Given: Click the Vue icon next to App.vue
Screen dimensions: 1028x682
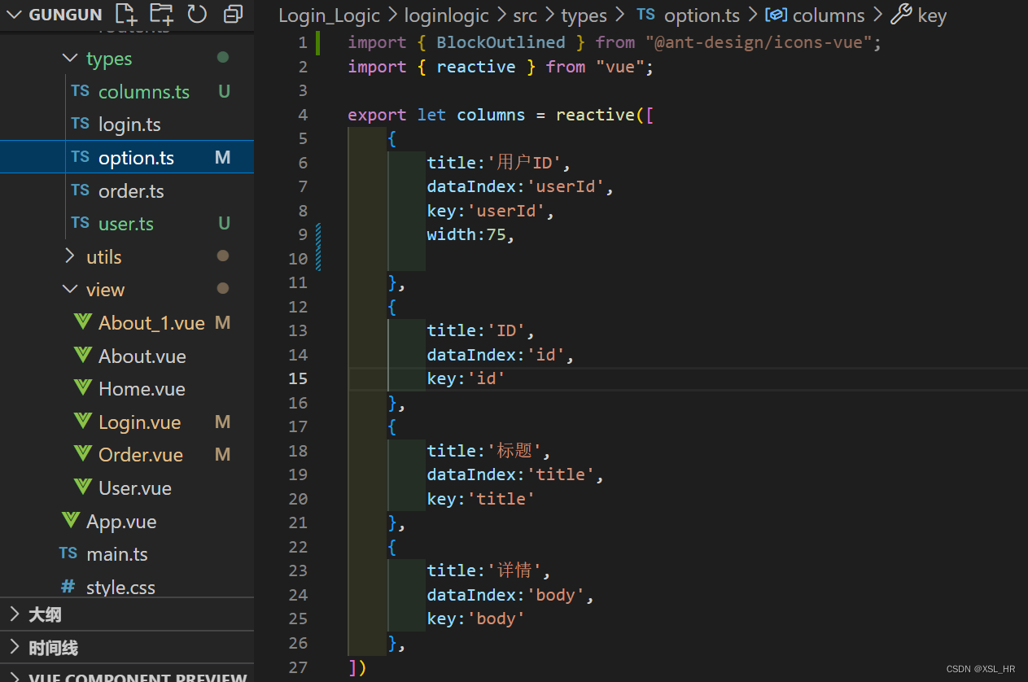Looking at the screenshot, I should [x=72, y=521].
